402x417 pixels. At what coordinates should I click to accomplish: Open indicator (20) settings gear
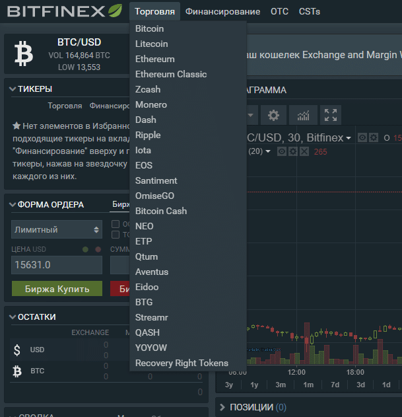293,151
